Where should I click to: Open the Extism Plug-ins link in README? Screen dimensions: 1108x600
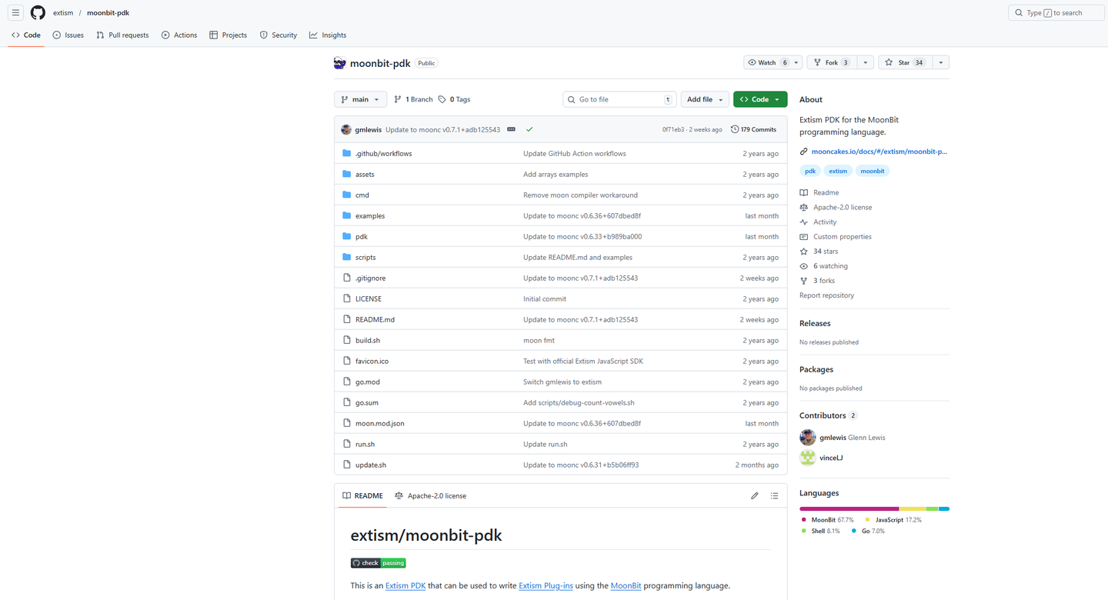click(546, 586)
